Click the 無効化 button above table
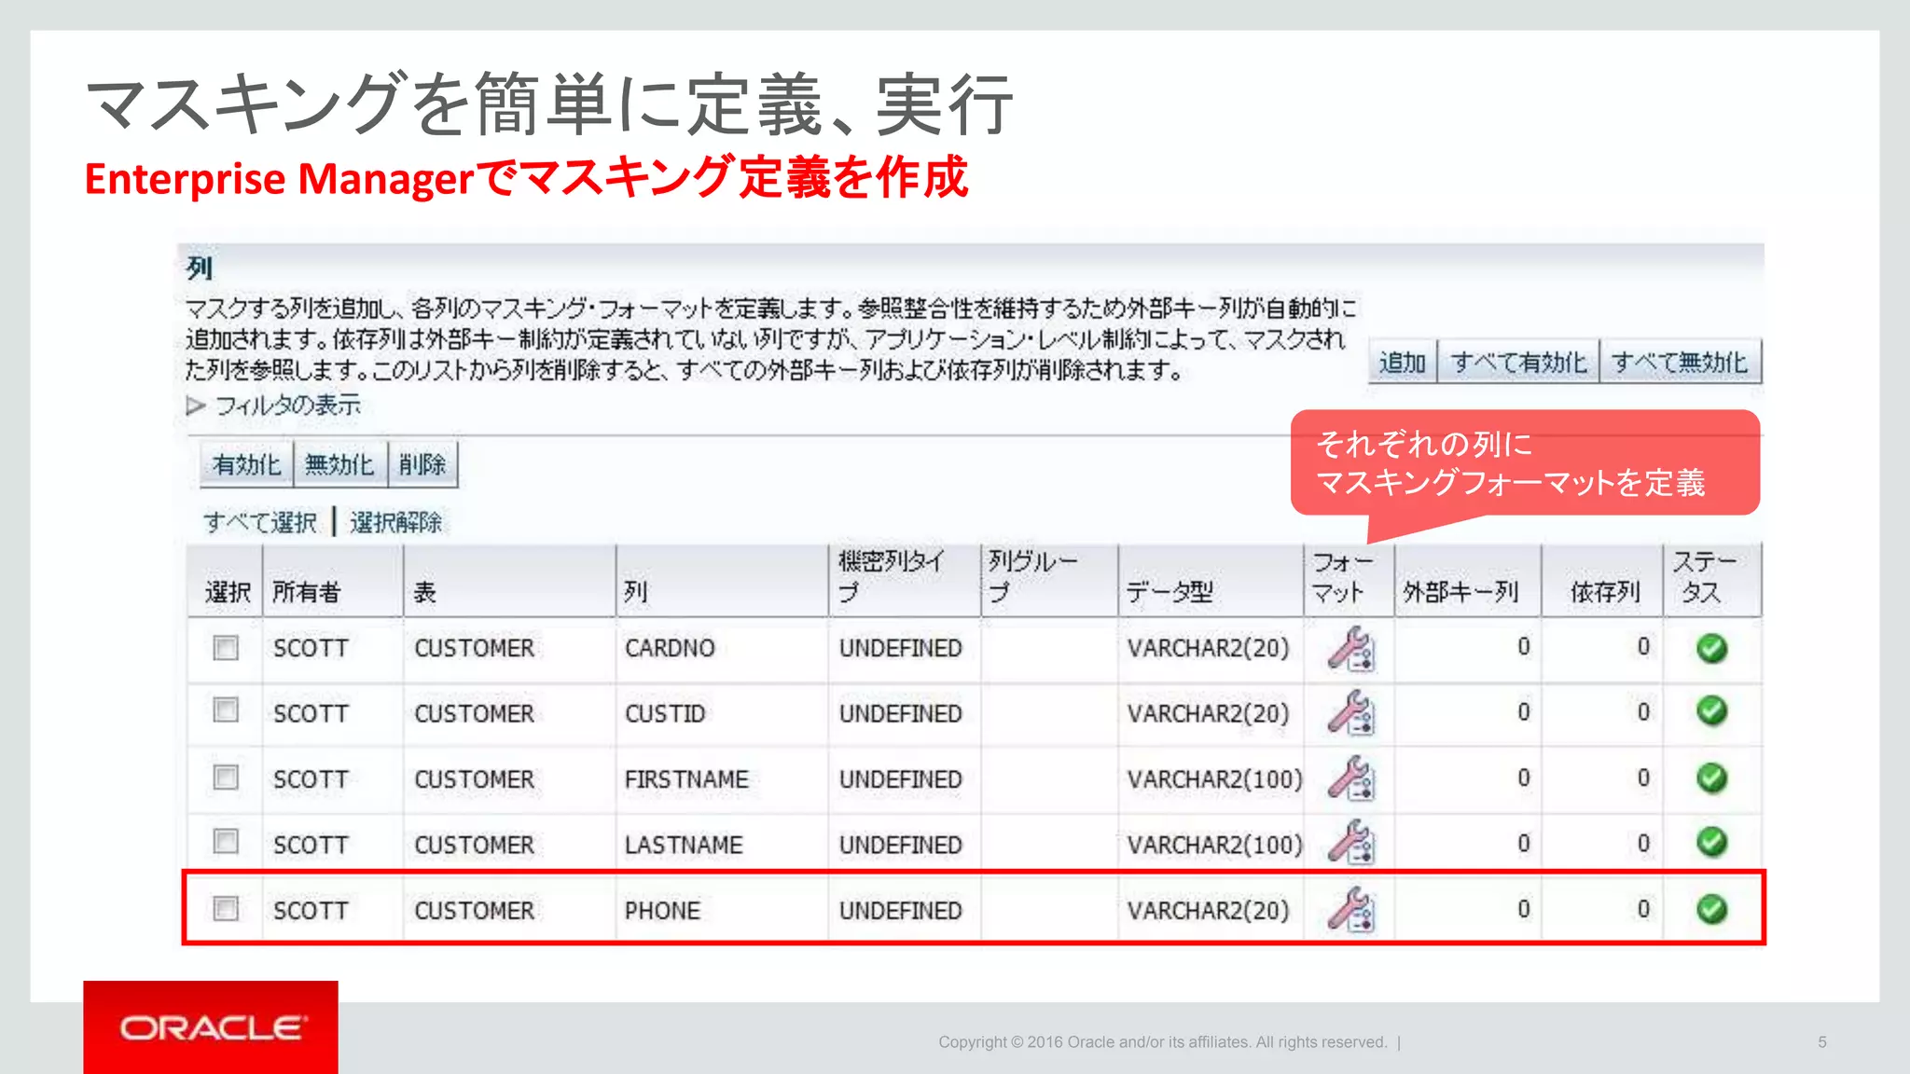This screenshot has height=1074, width=1910. coord(339,464)
